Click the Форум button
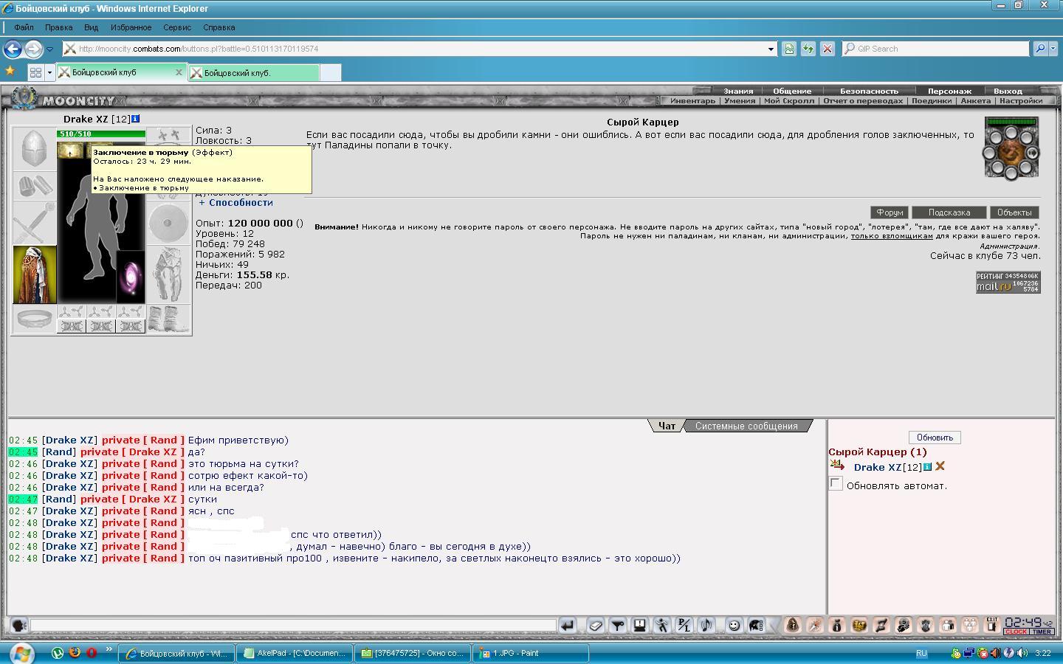This screenshot has height=664, width=1063. (890, 212)
